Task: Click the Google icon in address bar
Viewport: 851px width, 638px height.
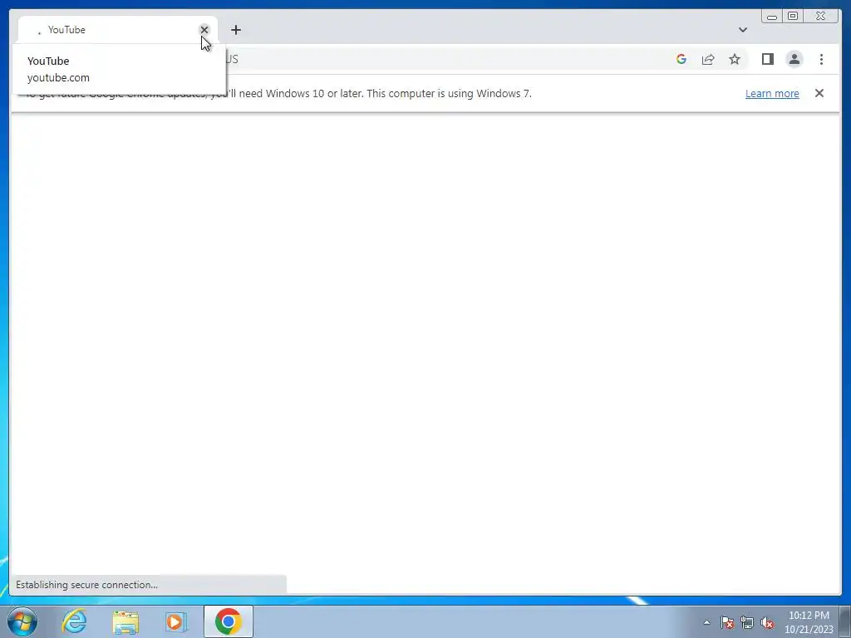Action: tap(681, 59)
